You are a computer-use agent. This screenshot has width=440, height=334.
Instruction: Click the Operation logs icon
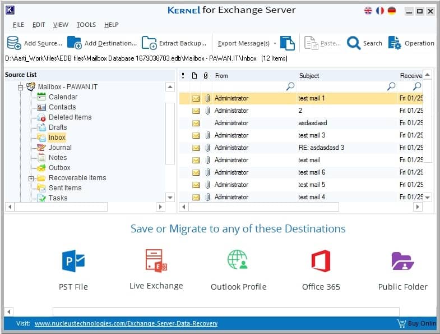395,43
